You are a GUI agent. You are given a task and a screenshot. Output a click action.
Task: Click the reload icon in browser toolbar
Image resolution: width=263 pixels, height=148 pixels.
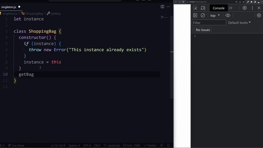coord(183,2)
